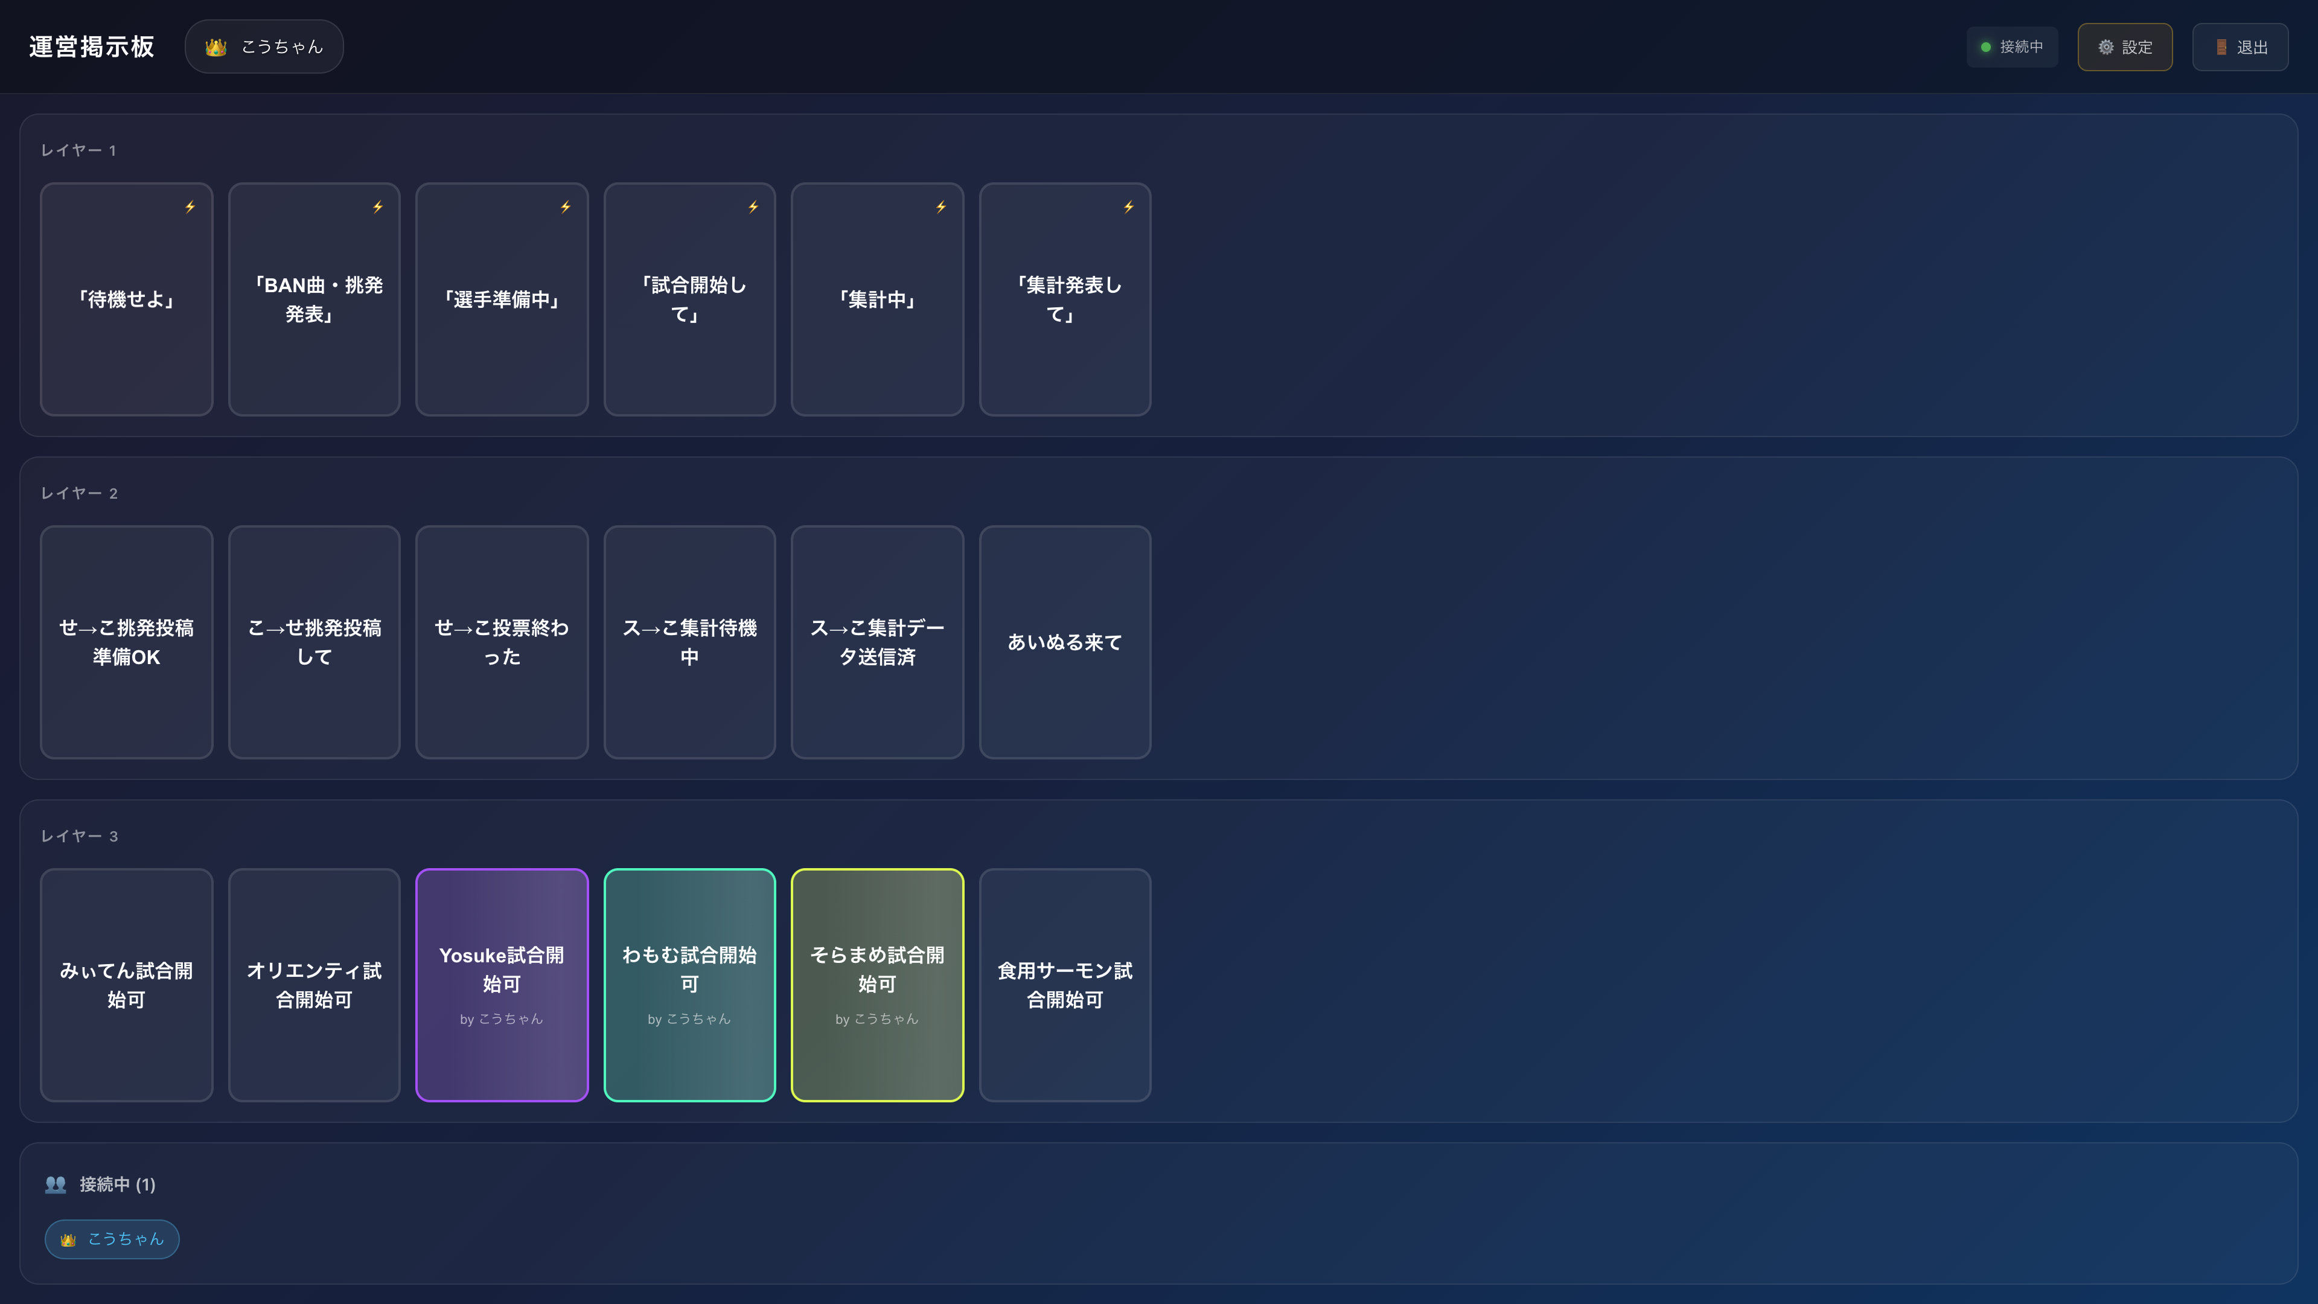Activate the みぃてん試合開始可 card
The width and height of the screenshot is (2318, 1304).
point(126,985)
